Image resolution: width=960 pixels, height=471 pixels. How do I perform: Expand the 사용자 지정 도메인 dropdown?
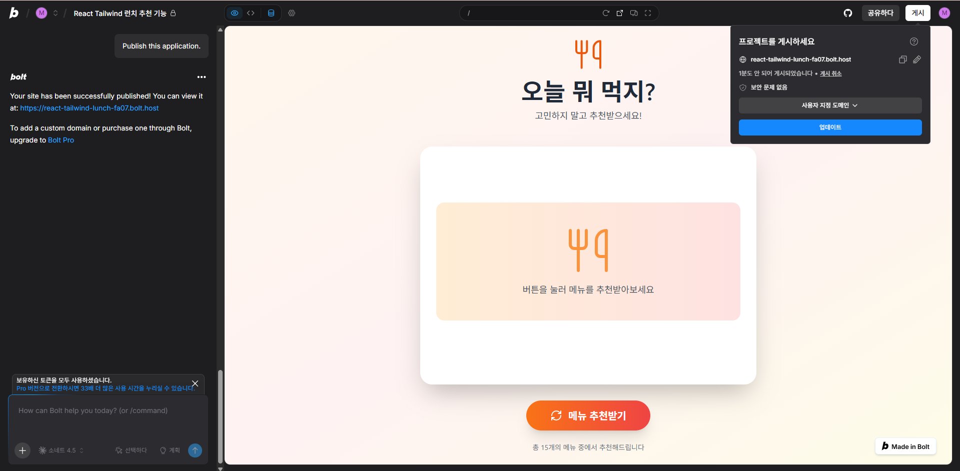(x=829, y=105)
